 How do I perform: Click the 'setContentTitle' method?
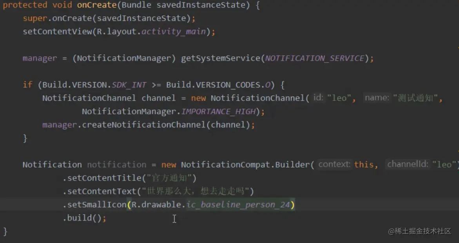[x=104, y=178]
